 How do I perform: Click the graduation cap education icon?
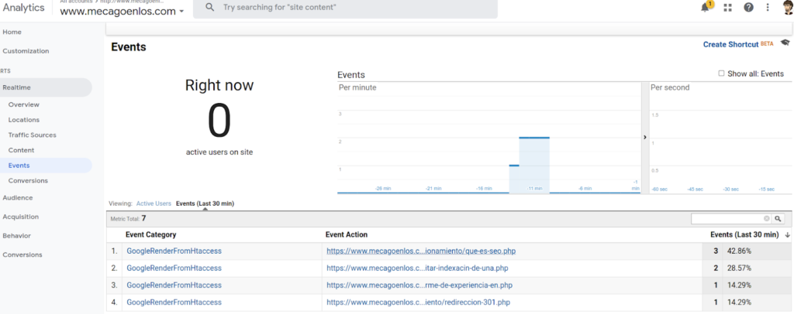coord(785,43)
